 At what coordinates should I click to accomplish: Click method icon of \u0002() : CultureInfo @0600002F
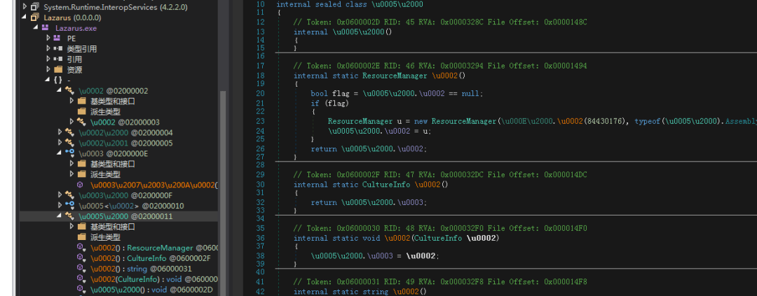click(81, 258)
